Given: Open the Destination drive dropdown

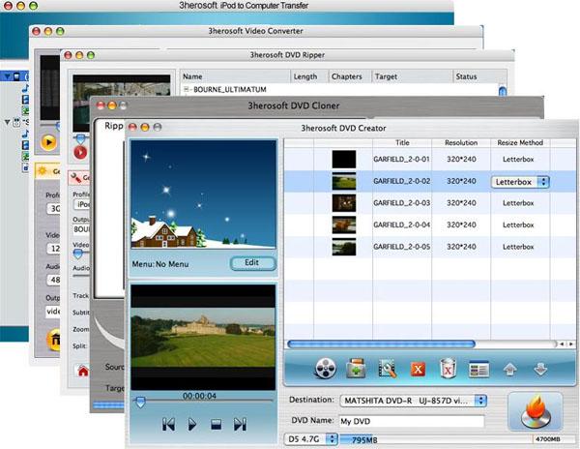Looking at the screenshot, I should (x=413, y=401).
